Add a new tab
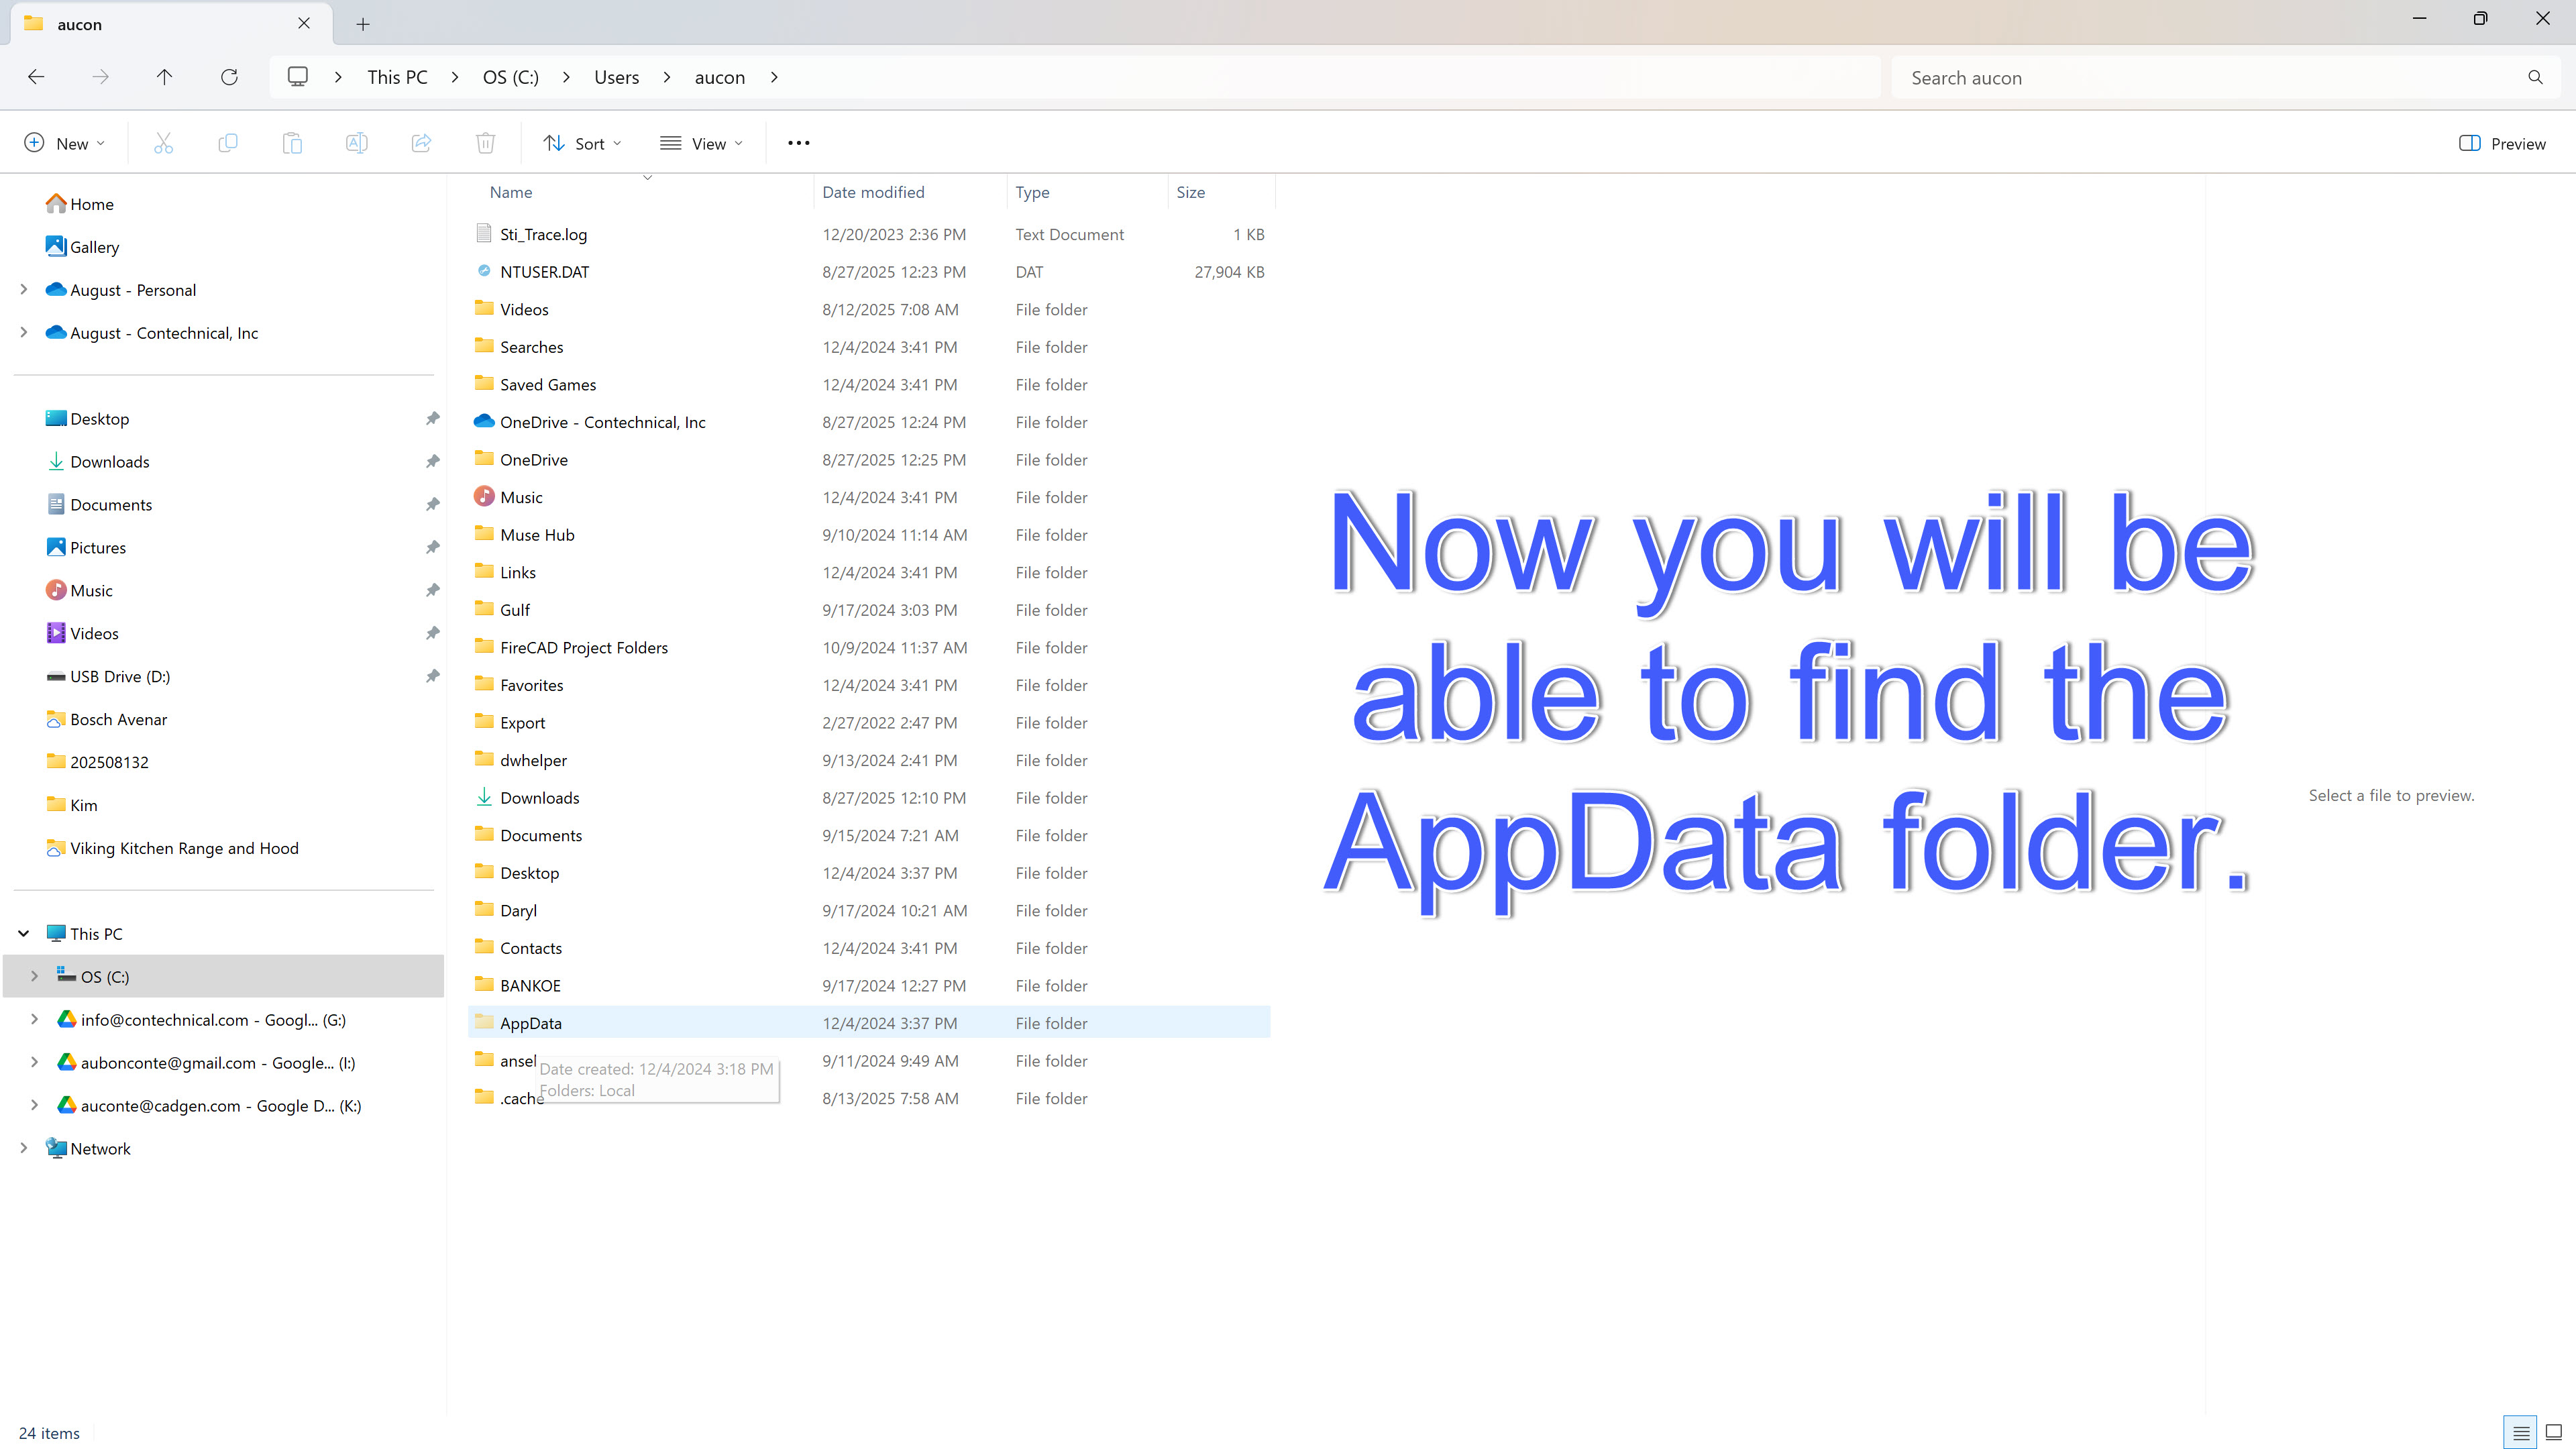 [x=363, y=24]
